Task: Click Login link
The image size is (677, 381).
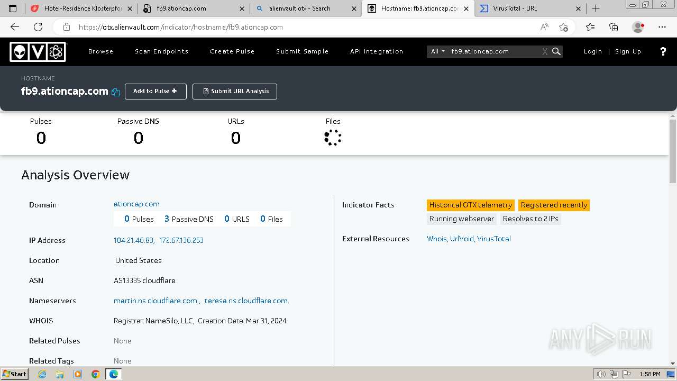Action: coord(593,51)
